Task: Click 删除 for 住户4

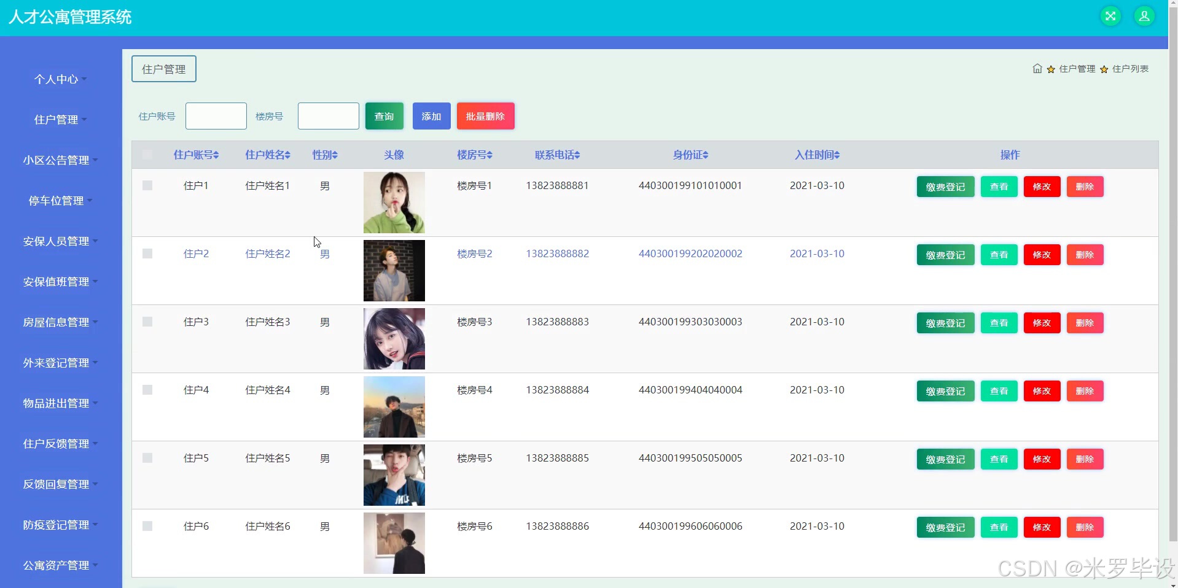Action: [x=1085, y=391]
